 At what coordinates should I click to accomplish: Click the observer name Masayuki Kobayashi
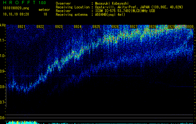click(x=112, y=3)
